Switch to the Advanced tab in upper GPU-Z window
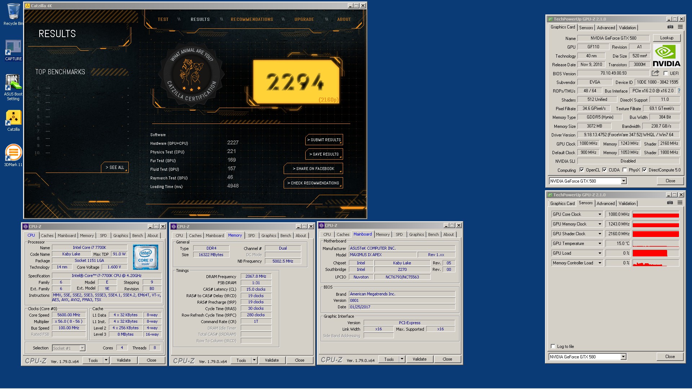 pyautogui.click(x=606, y=28)
